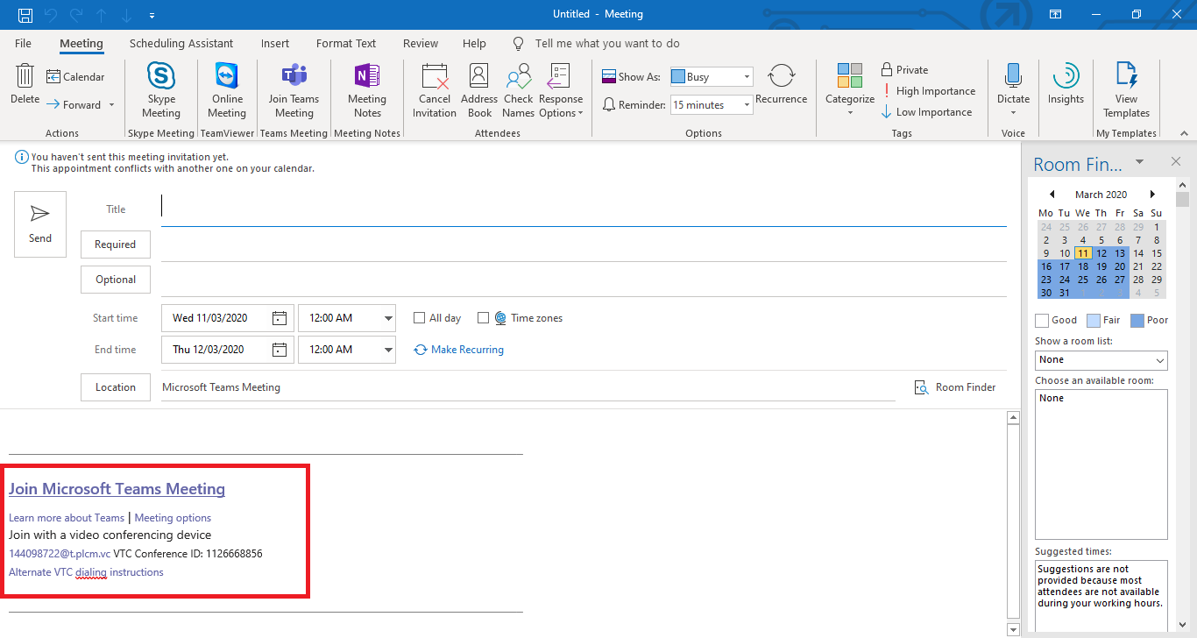Close the Room Finder pane

(x=1176, y=161)
